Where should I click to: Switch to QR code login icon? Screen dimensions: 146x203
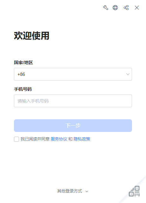(x=134, y=191)
